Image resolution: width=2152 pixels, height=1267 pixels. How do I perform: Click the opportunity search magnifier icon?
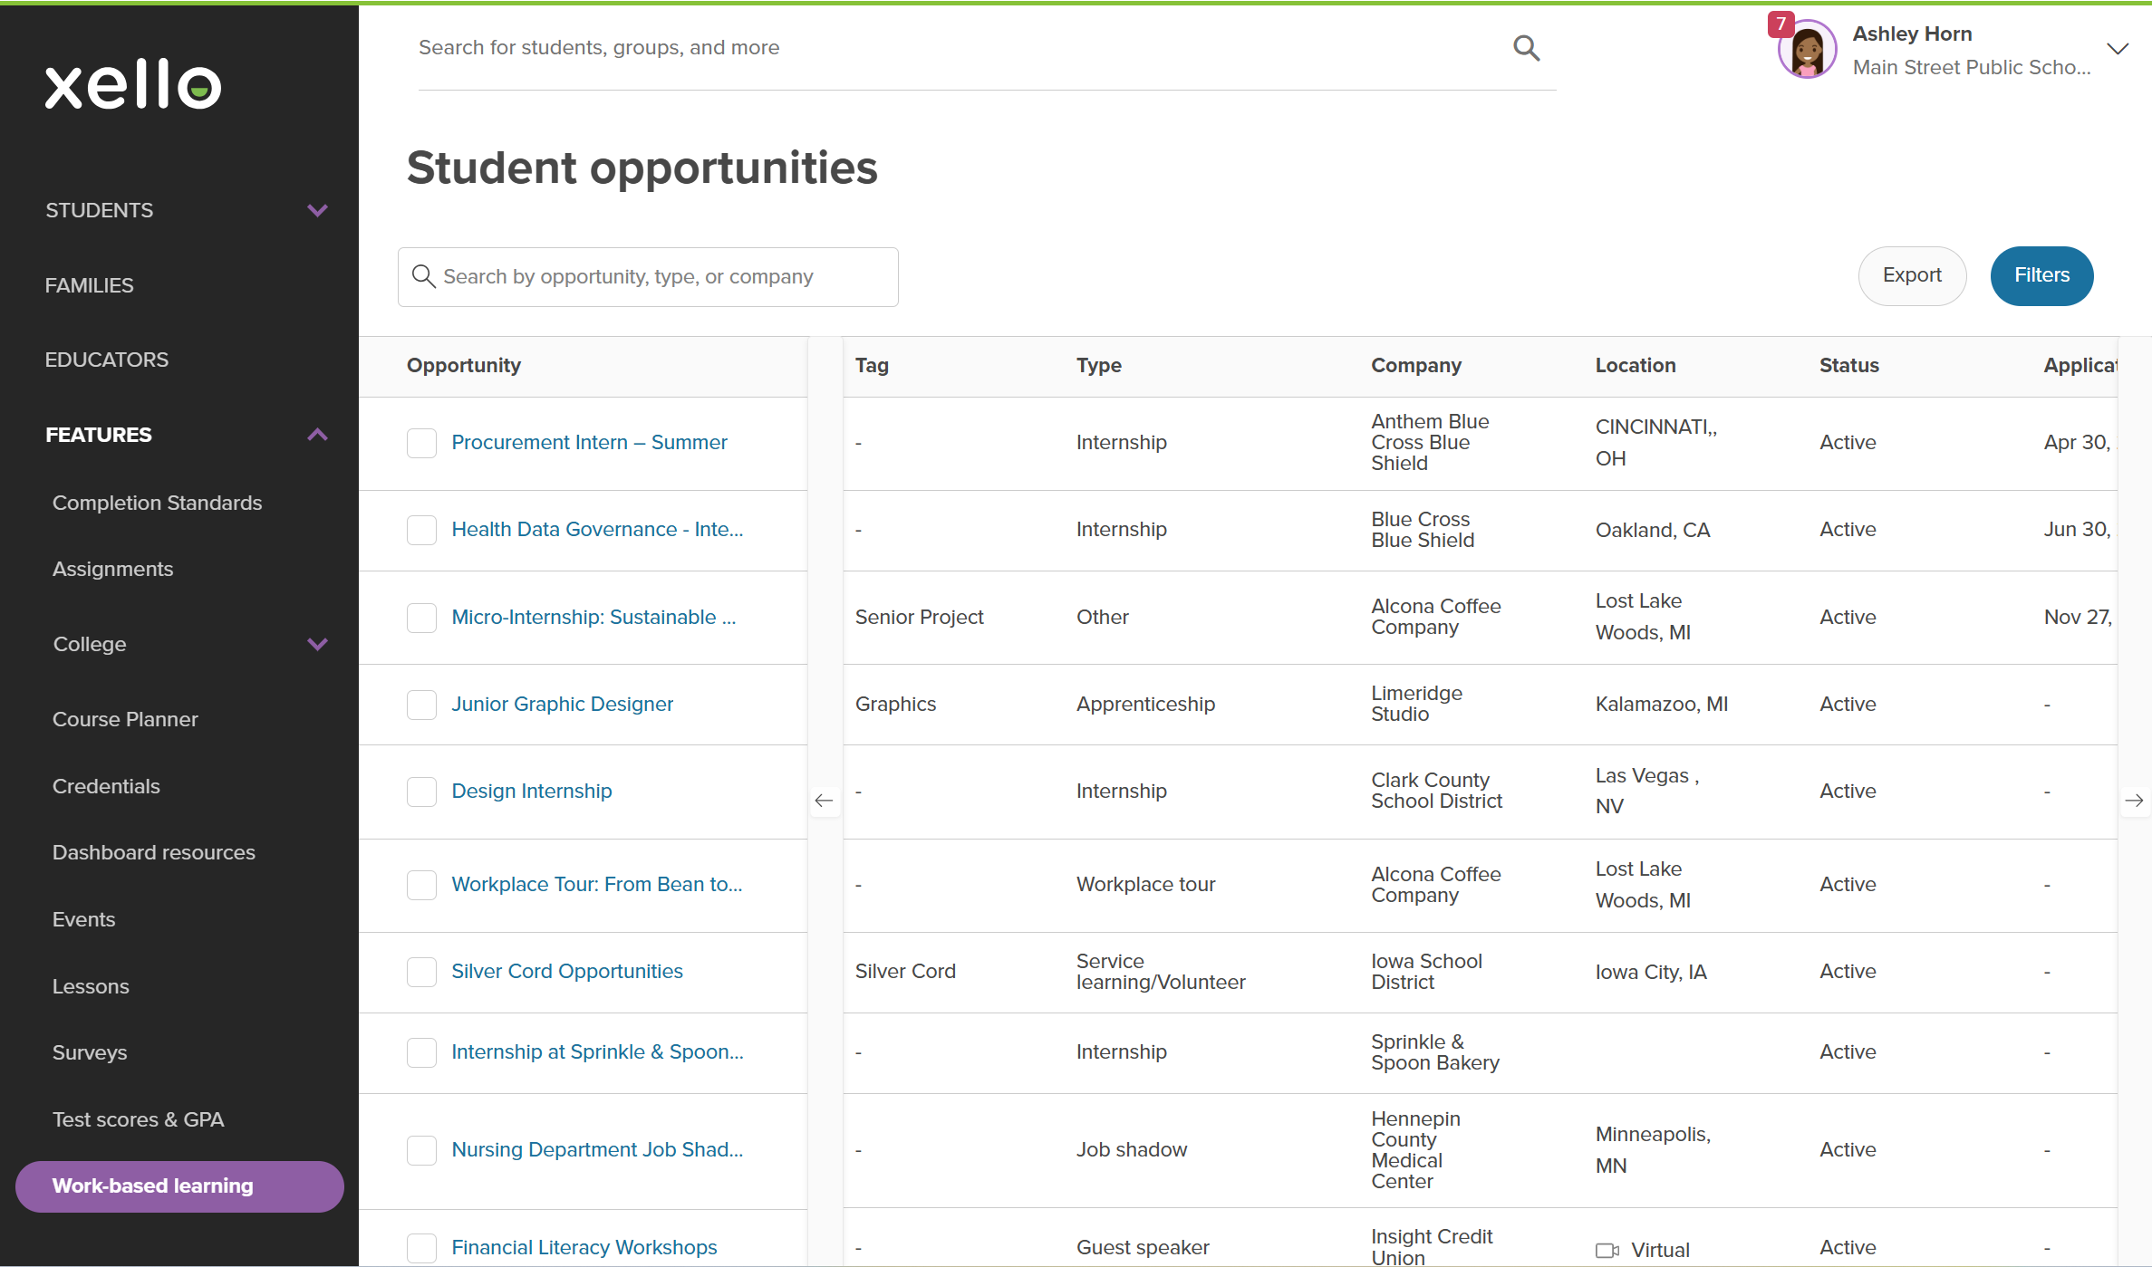(x=423, y=276)
